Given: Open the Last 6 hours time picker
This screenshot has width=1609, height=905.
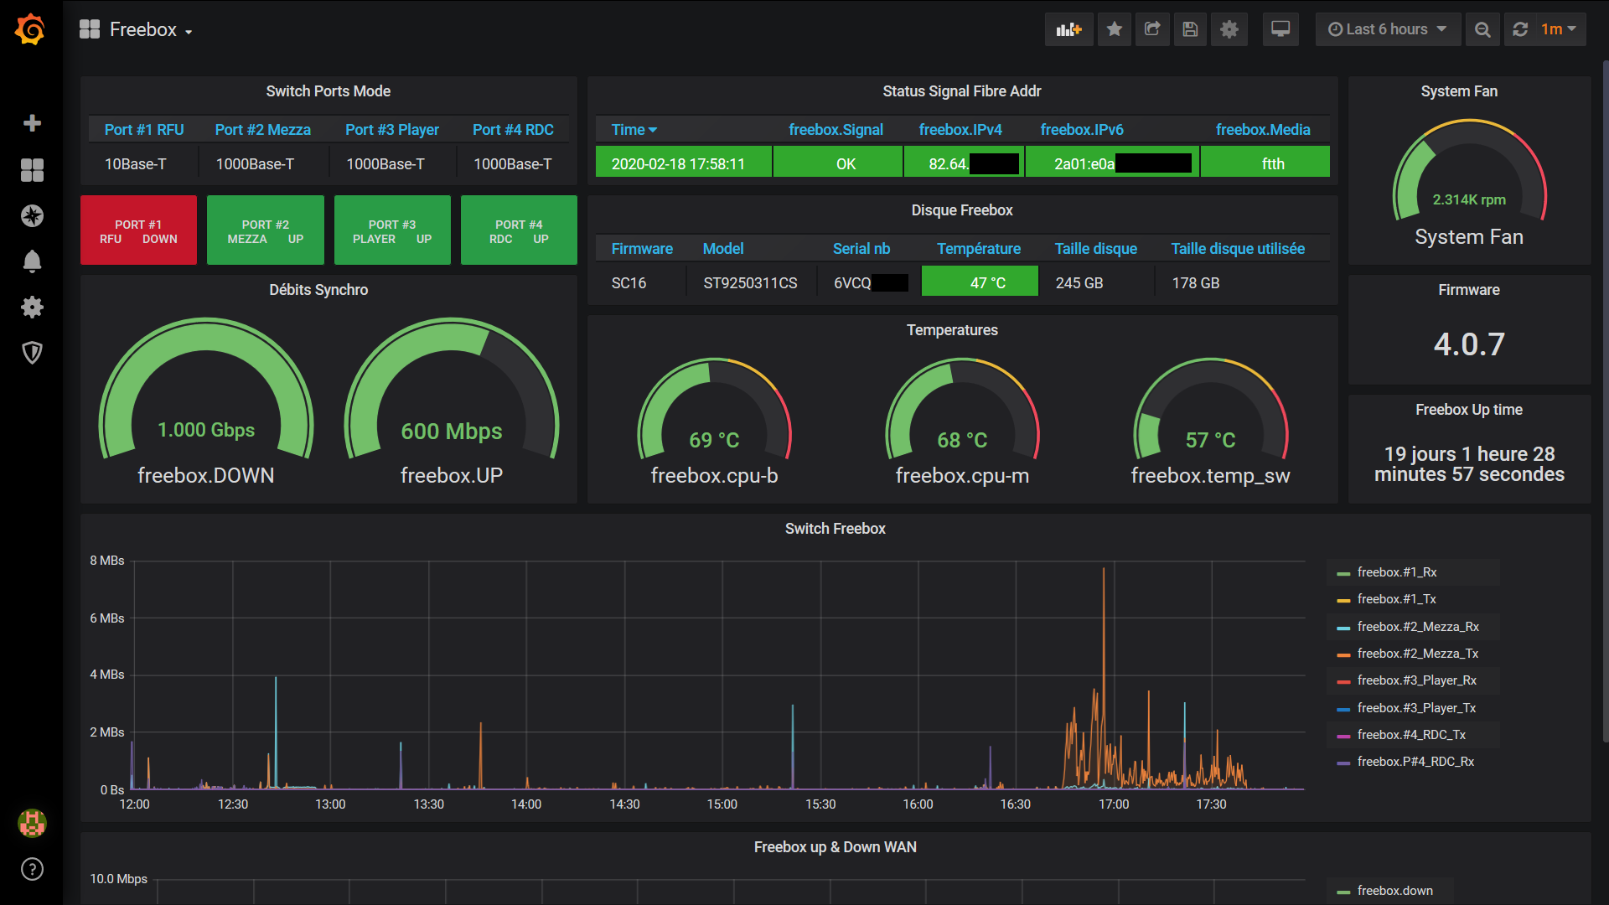Looking at the screenshot, I should [1387, 29].
